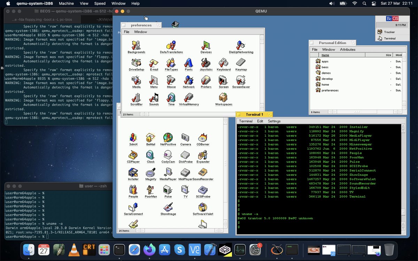Open the DriveSetup preference icon
This screenshot has width=418, height=261.
(x=136, y=63)
